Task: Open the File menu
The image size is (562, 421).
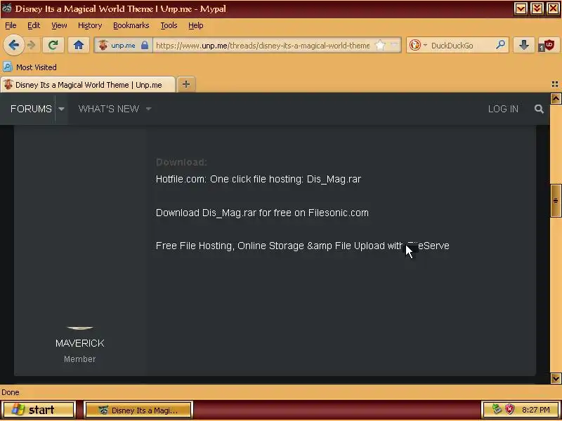Action: pos(11,25)
